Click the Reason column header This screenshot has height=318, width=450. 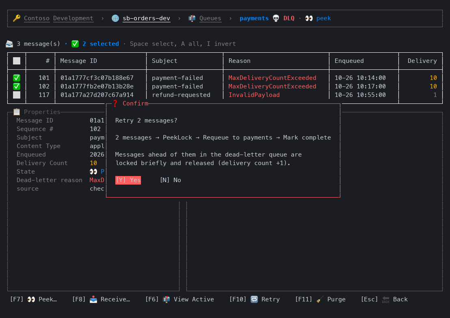pos(239,61)
